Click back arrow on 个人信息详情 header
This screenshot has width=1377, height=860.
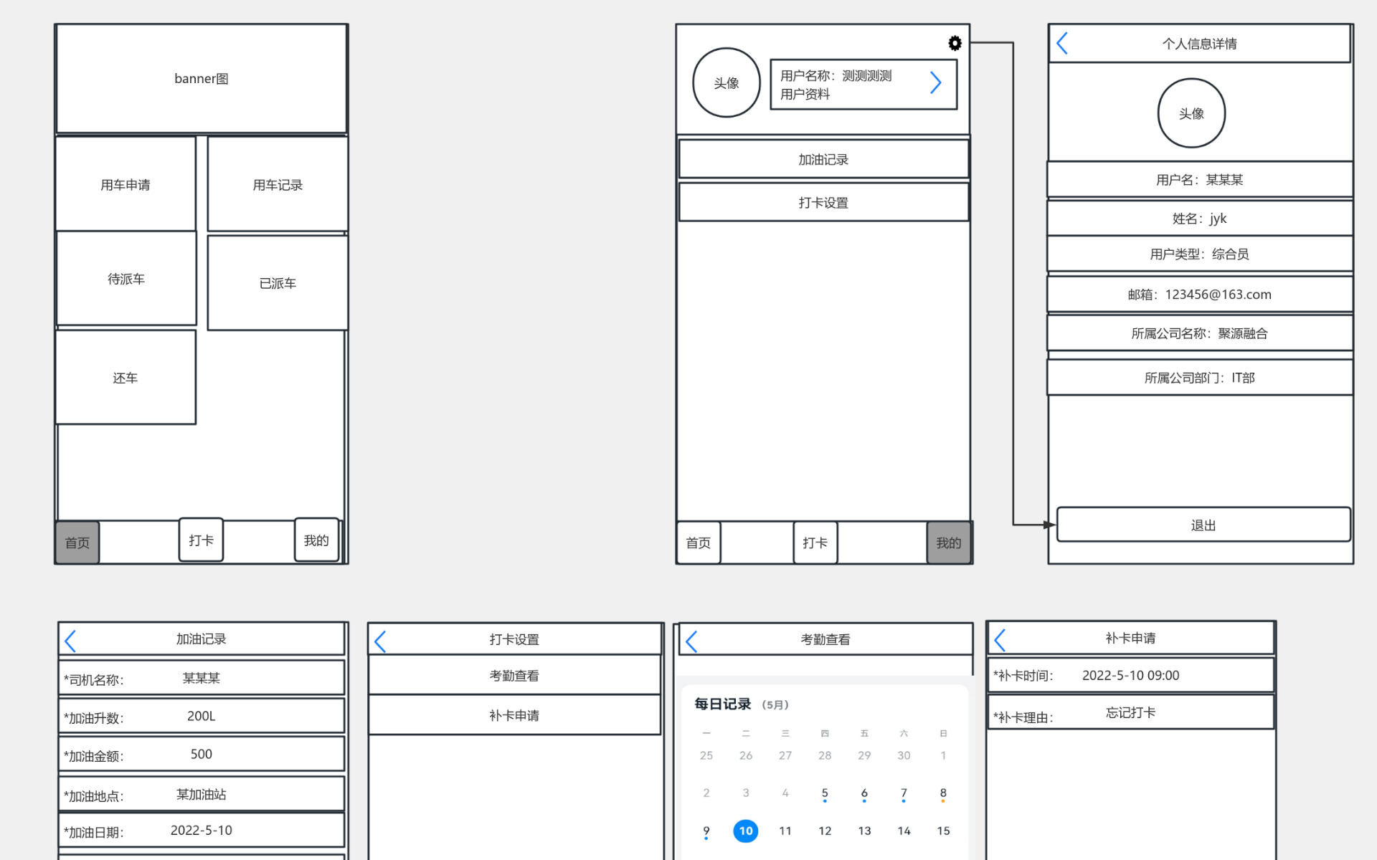tap(1062, 43)
